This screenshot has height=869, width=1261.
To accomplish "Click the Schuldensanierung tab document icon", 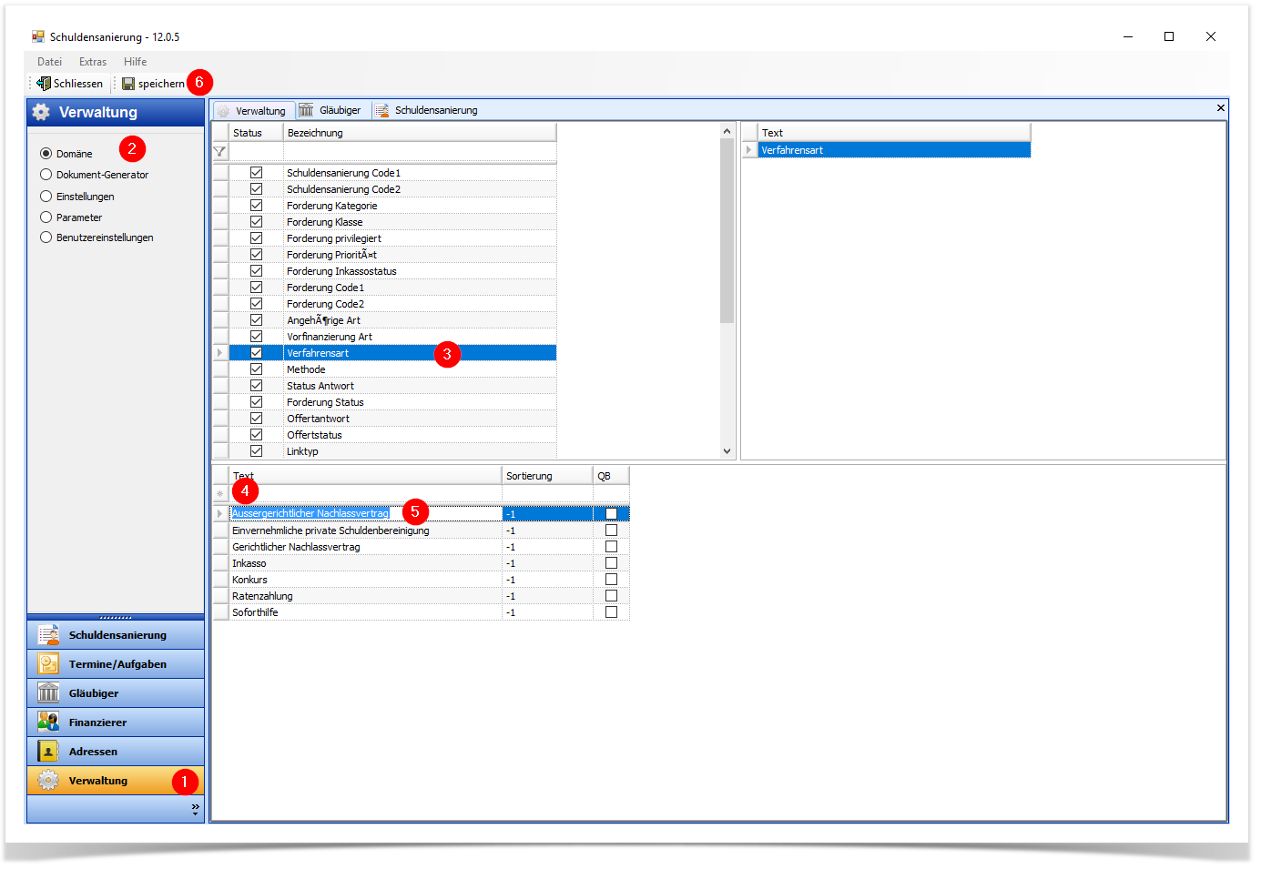I will coord(382,110).
